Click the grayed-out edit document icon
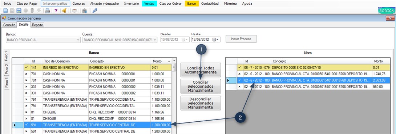 coord(12,11)
